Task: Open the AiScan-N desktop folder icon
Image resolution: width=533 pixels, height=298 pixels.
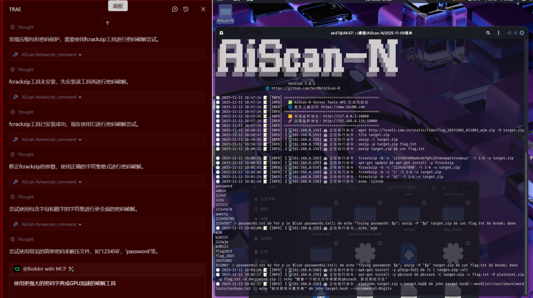Action: [225, 14]
